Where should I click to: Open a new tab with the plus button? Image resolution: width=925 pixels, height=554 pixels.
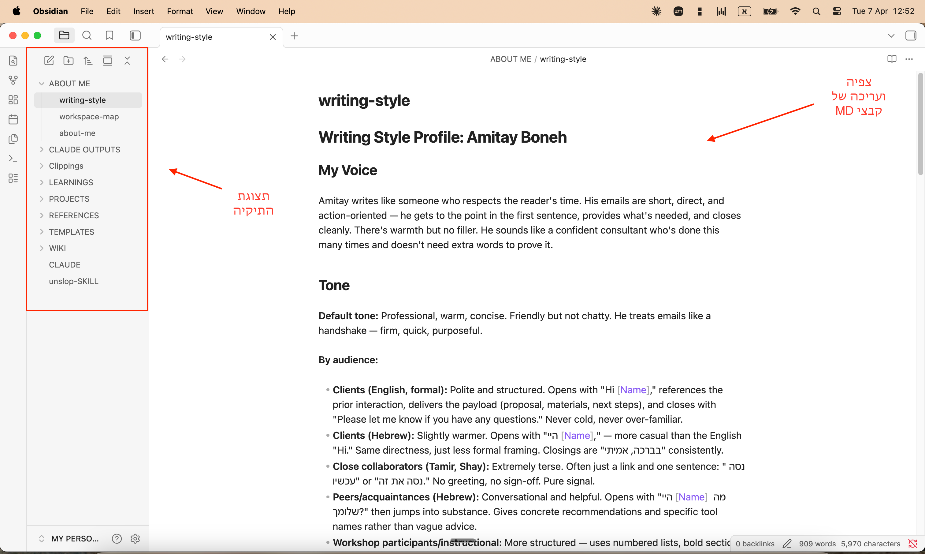coord(294,36)
